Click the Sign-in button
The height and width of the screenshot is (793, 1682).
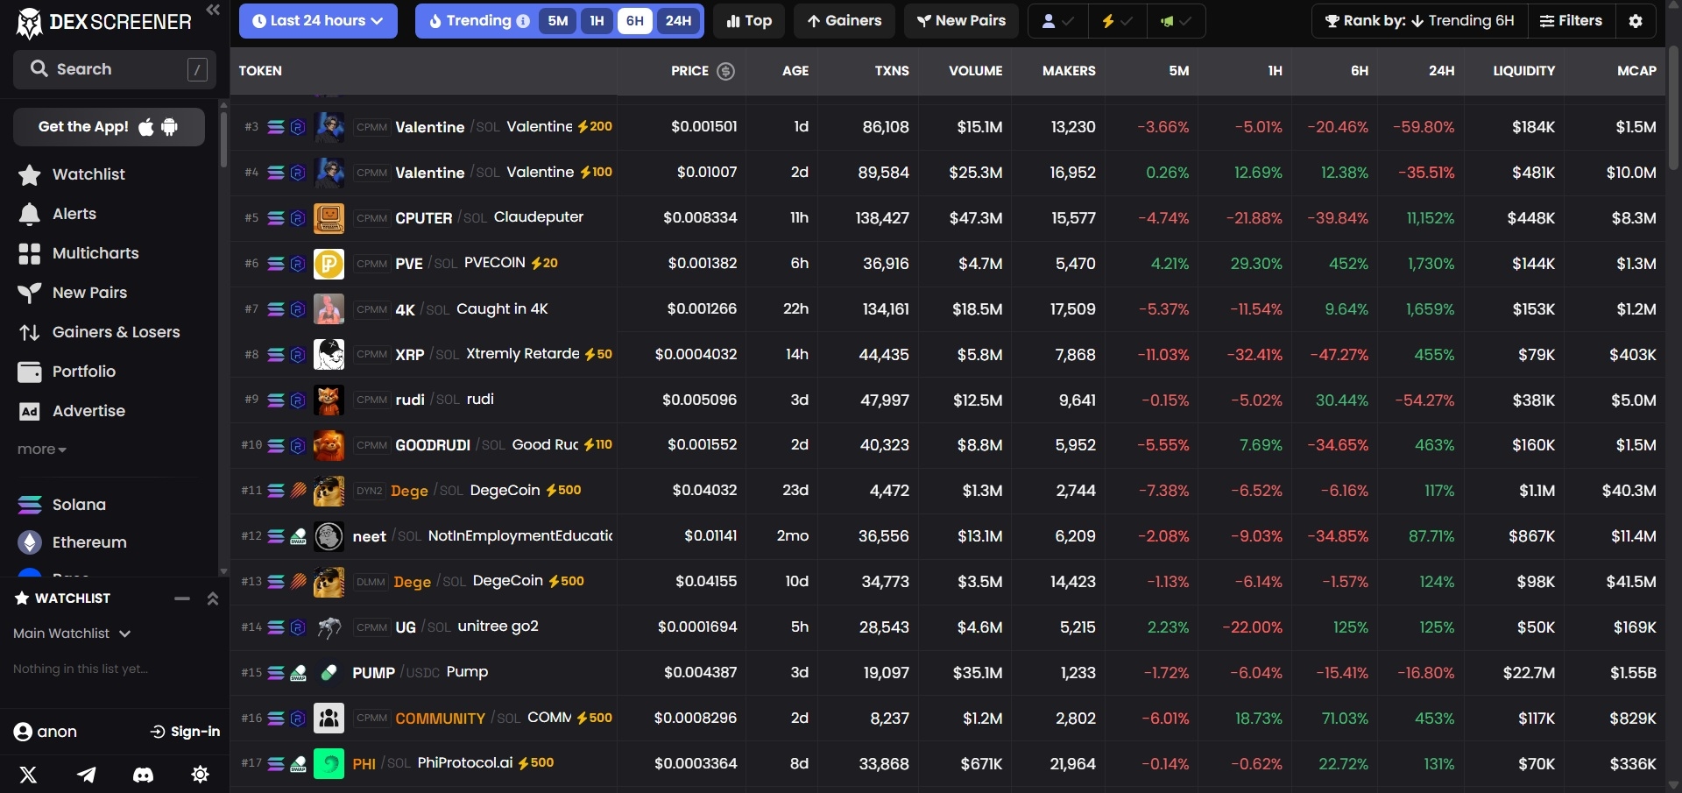(185, 732)
